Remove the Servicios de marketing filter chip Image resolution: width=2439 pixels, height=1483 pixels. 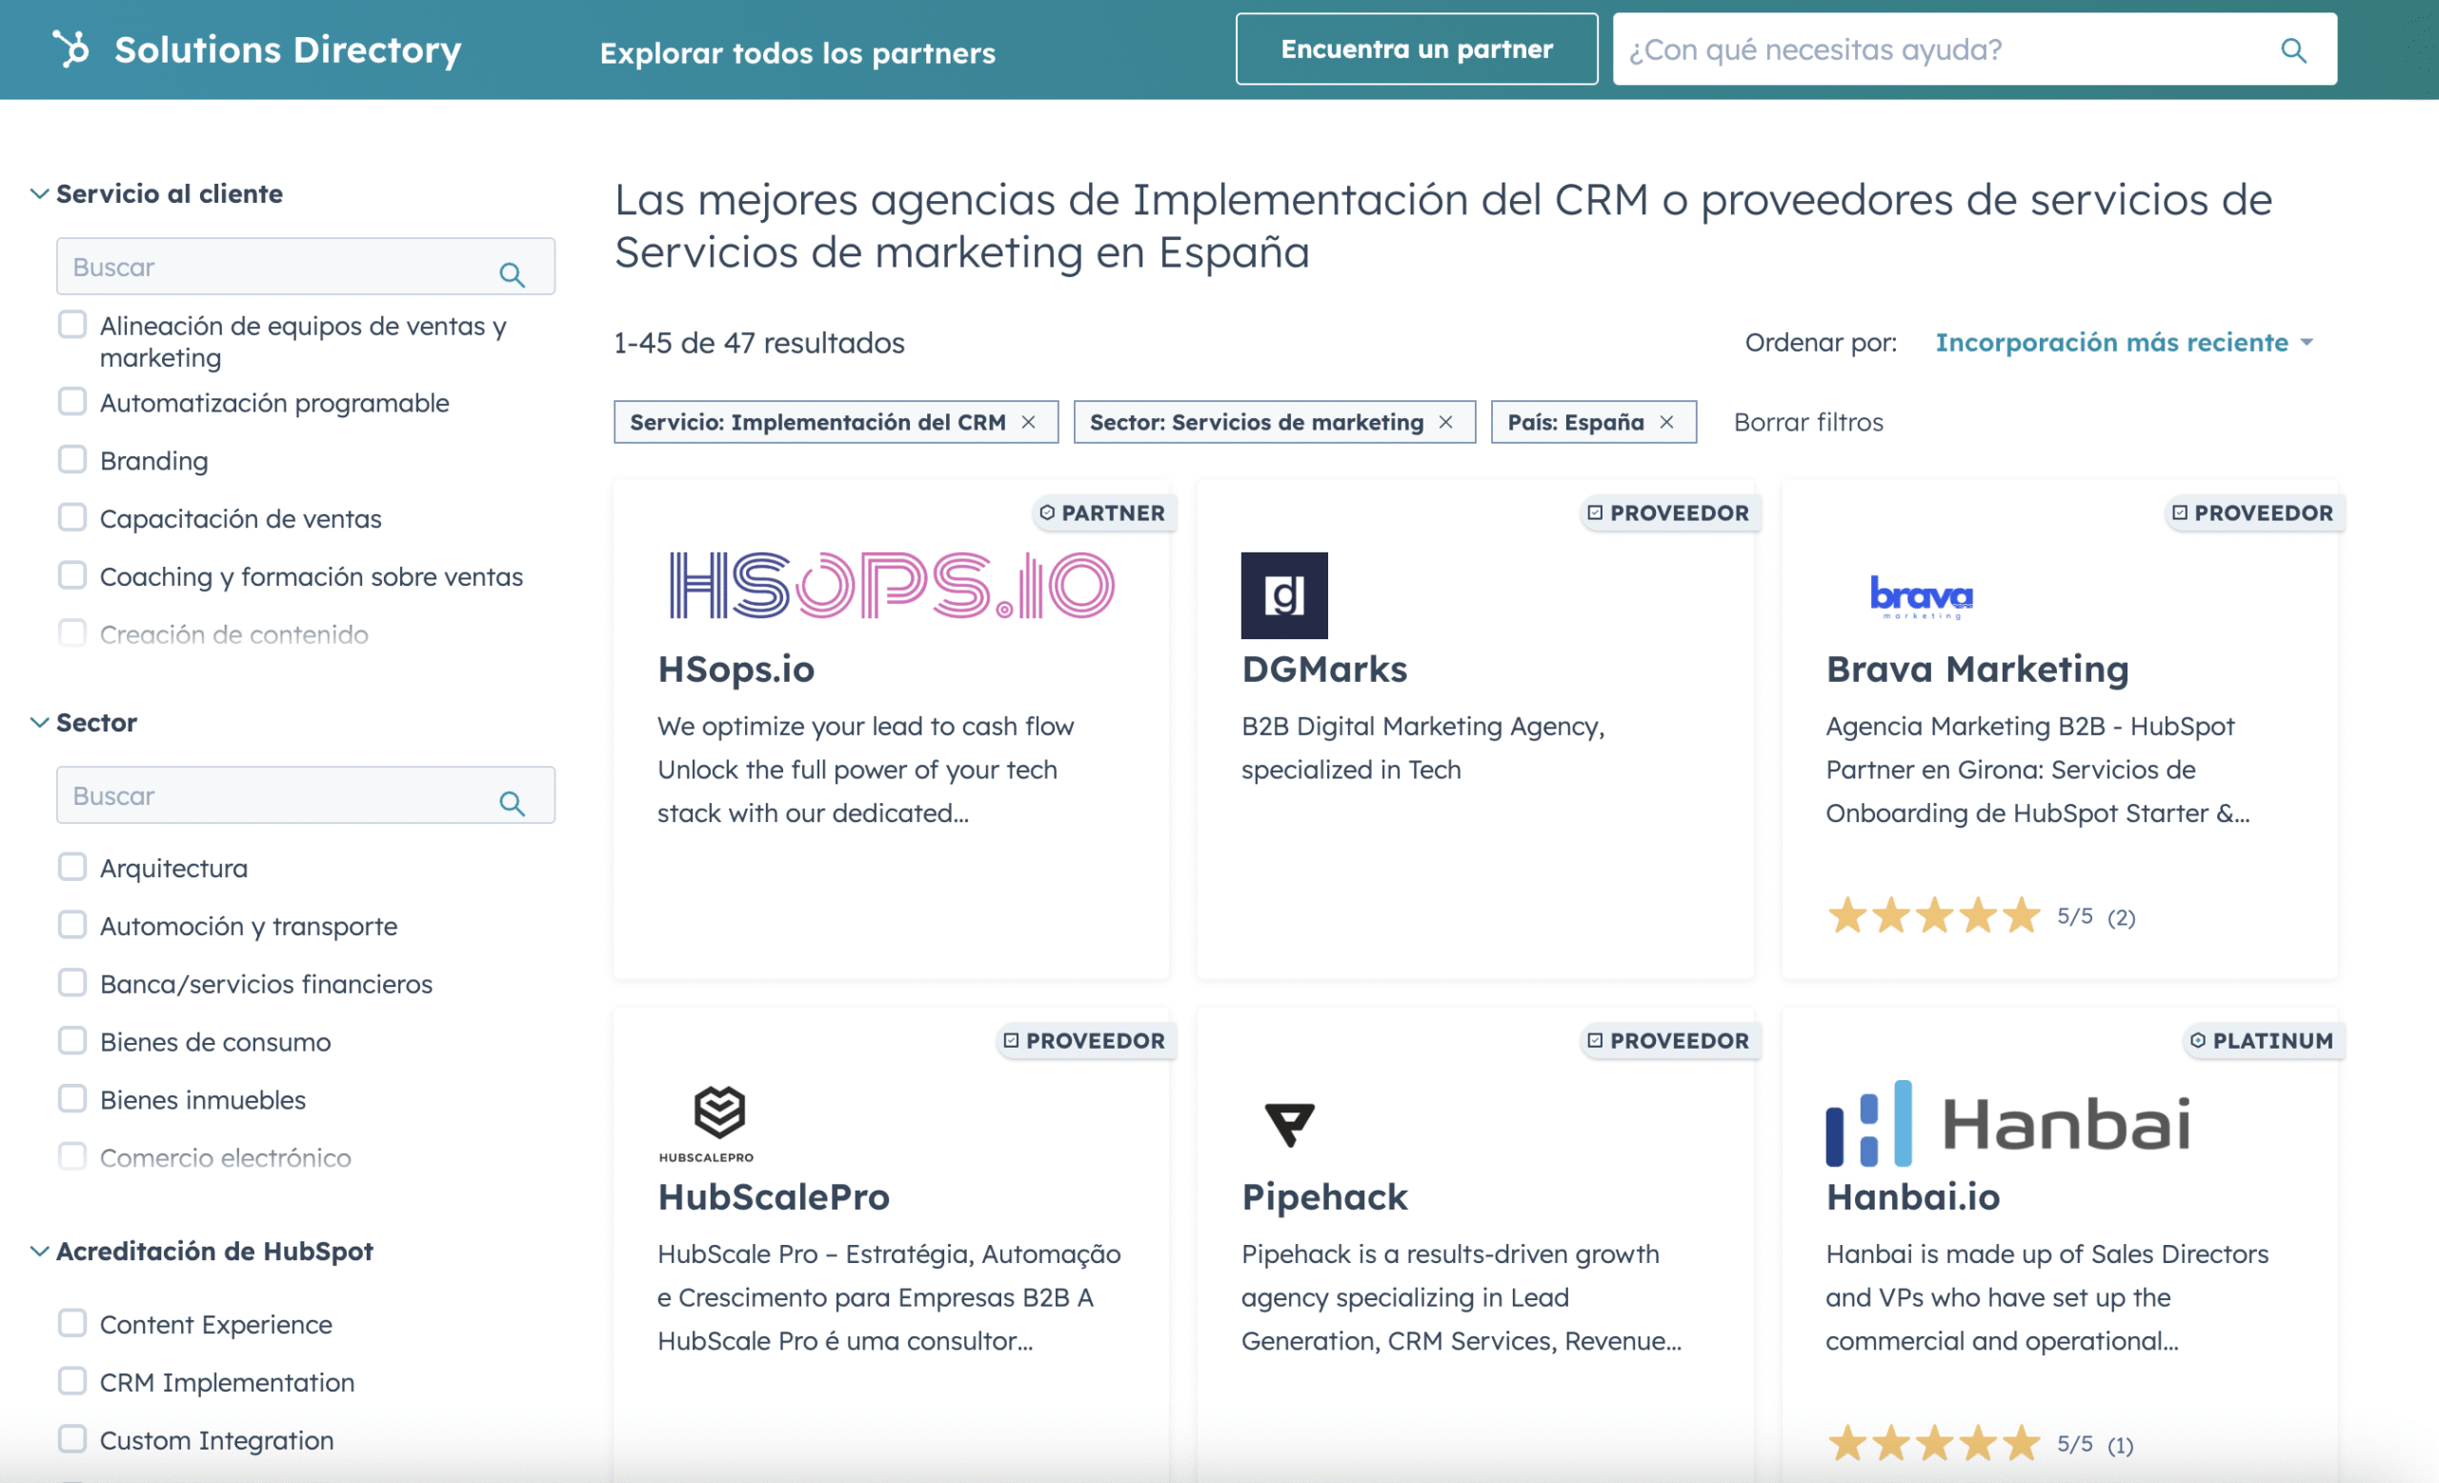click(x=1445, y=423)
